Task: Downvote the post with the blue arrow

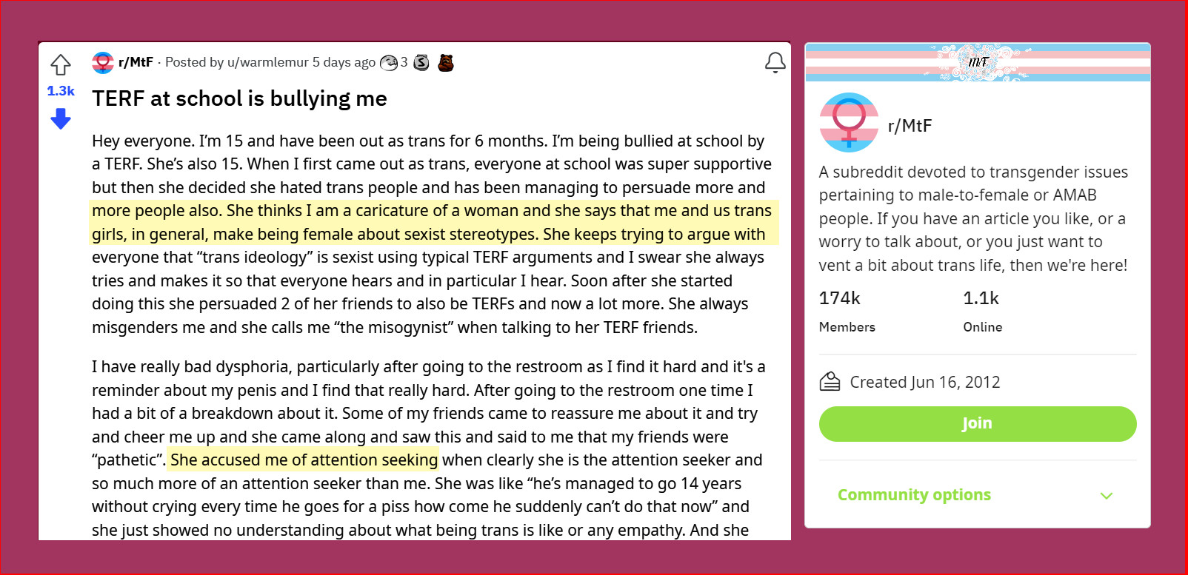Action: (61, 118)
